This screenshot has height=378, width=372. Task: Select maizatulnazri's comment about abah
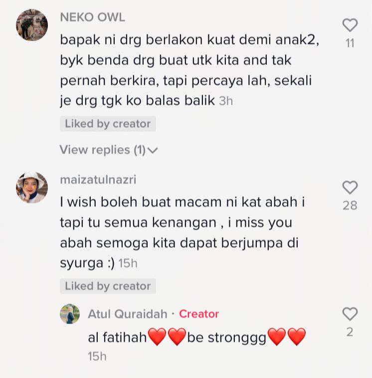(182, 233)
